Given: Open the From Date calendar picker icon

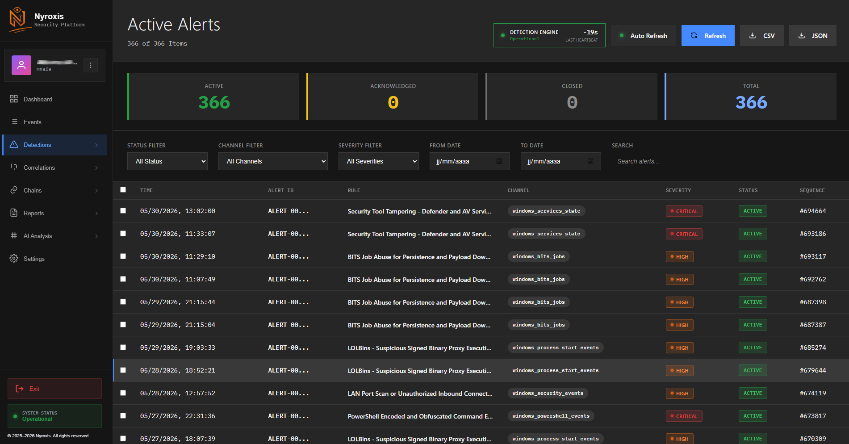Looking at the screenshot, I should 499,161.
